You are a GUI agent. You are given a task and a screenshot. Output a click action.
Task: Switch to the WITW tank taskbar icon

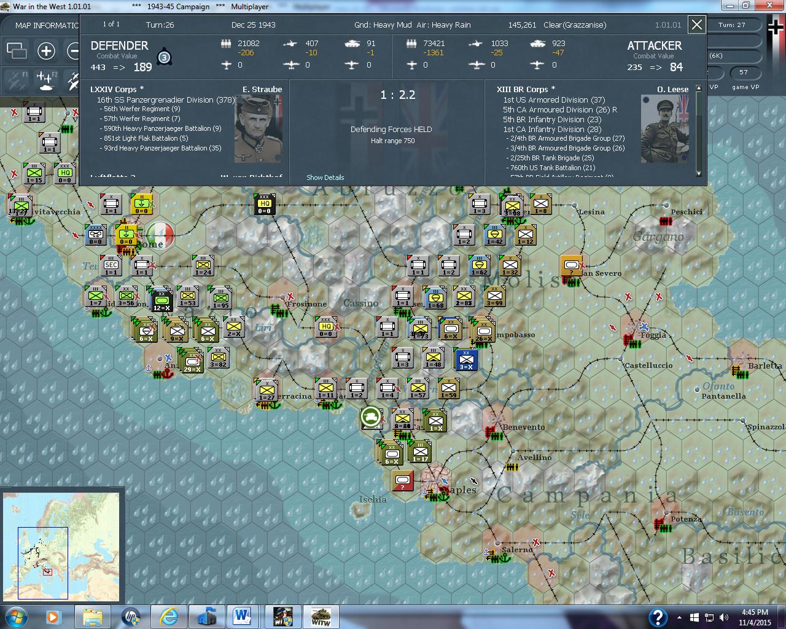point(321,616)
